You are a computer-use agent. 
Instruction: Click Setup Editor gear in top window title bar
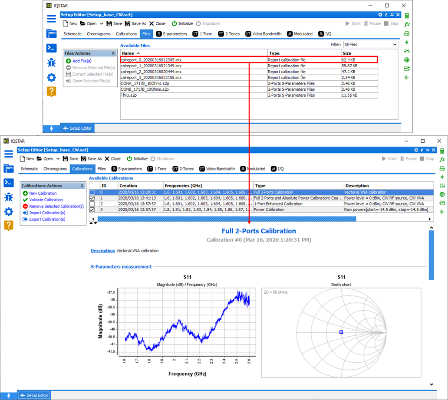[380, 15]
